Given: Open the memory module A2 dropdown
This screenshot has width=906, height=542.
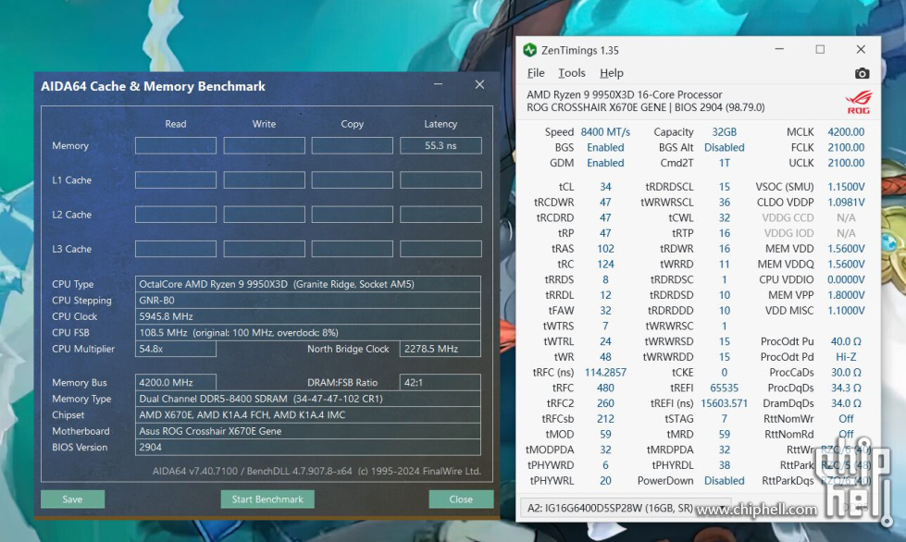Looking at the screenshot, I should (x=626, y=508).
